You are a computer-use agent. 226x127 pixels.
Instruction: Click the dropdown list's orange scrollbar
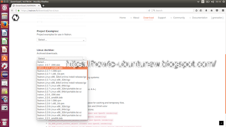87,70
